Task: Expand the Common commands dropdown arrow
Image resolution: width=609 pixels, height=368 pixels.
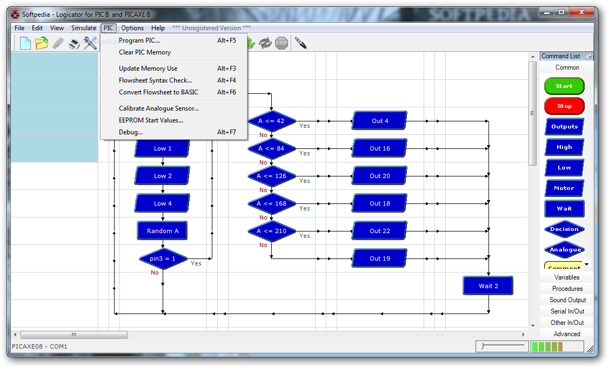Action: (587, 264)
